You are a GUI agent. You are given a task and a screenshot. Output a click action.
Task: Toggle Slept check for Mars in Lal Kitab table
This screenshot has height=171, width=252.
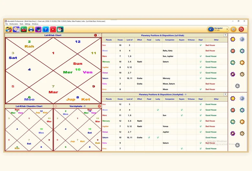click(x=201, y=56)
